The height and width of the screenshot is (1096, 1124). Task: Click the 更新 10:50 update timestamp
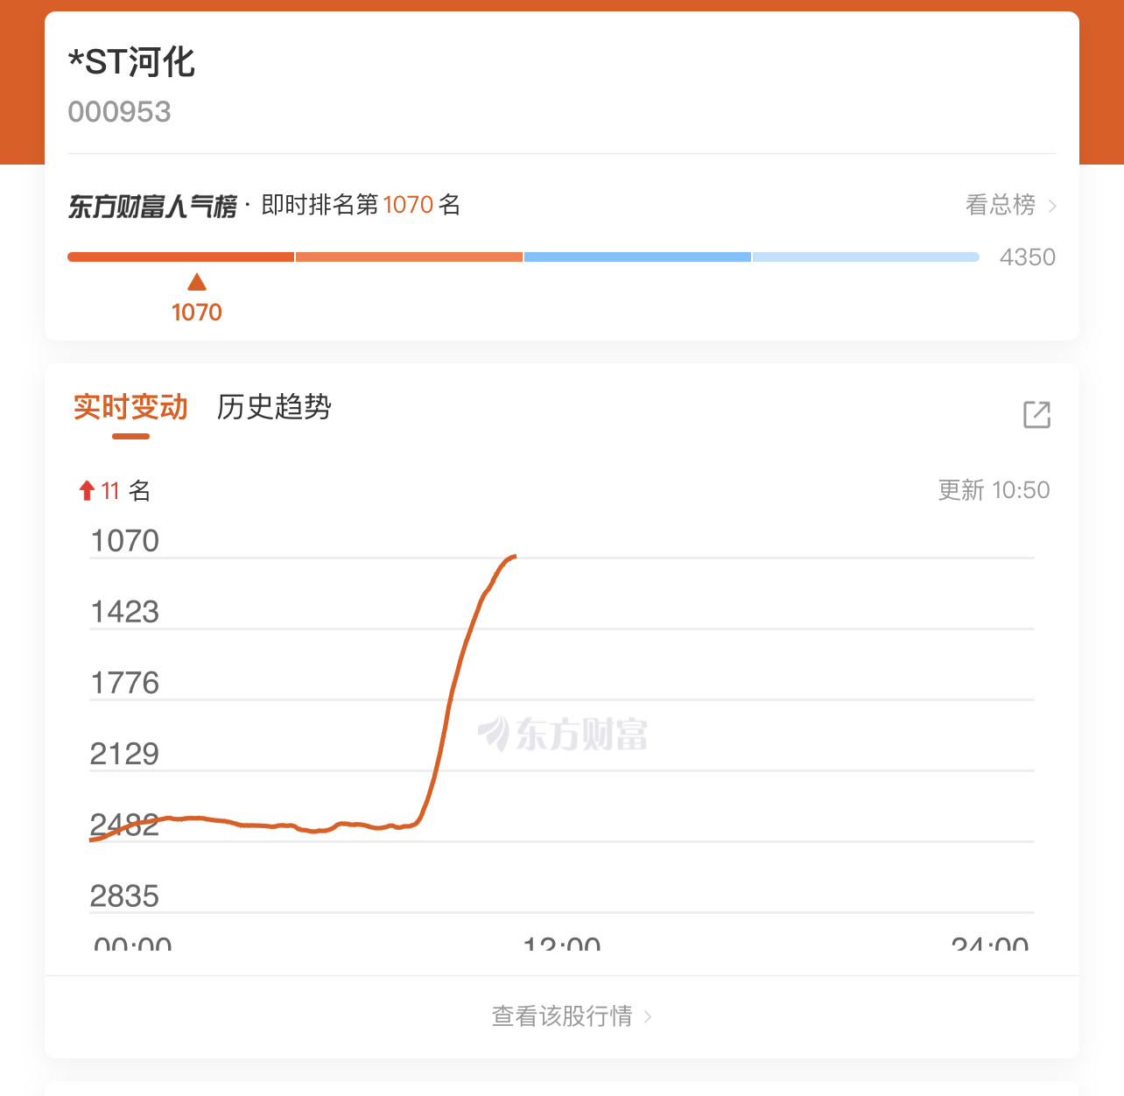tap(994, 490)
